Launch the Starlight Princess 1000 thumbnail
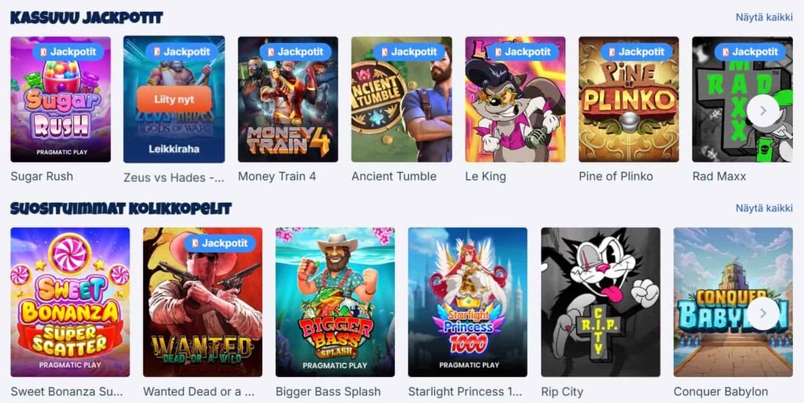Screen dimensions: 804x403 coord(468,302)
